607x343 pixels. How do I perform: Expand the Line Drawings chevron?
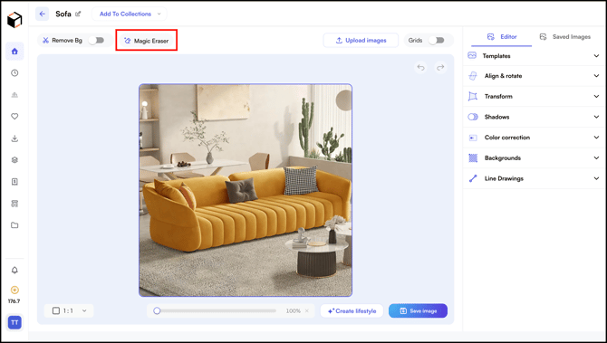596,178
